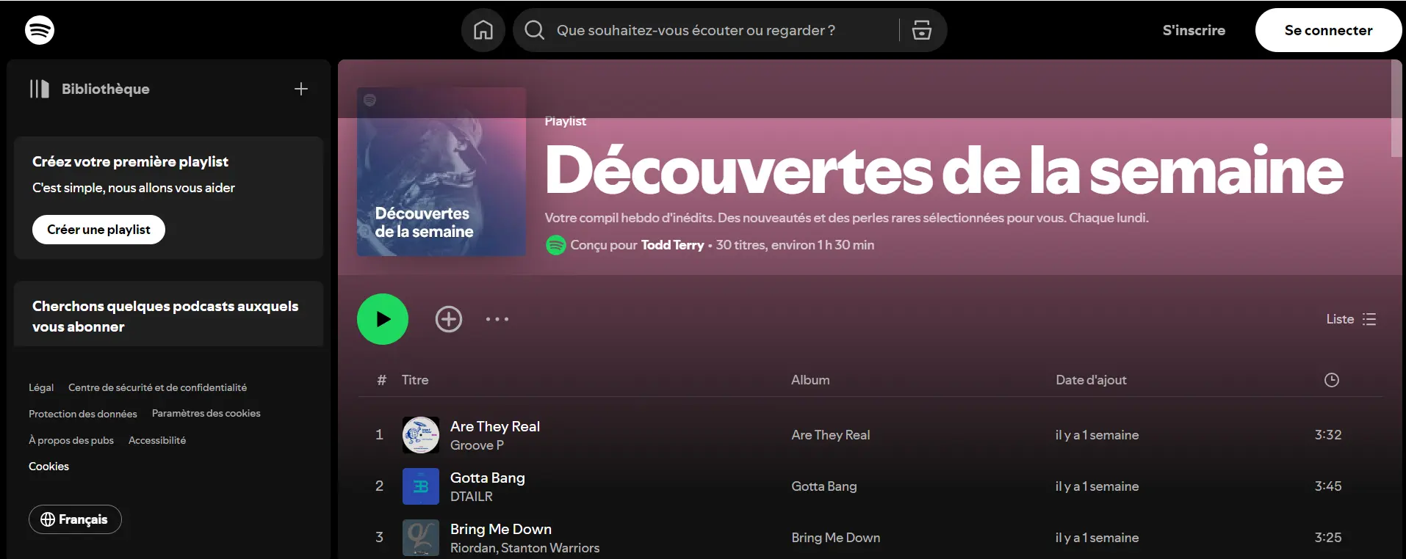This screenshot has width=1406, height=559.
Task: Click the 3:25 duration of track 3
Action: (1328, 538)
